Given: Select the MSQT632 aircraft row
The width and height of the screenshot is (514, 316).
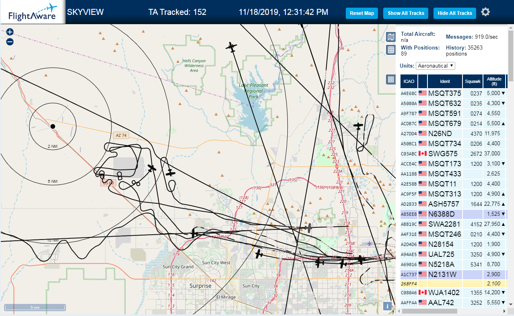Looking at the screenshot, I should tap(453, 103).
